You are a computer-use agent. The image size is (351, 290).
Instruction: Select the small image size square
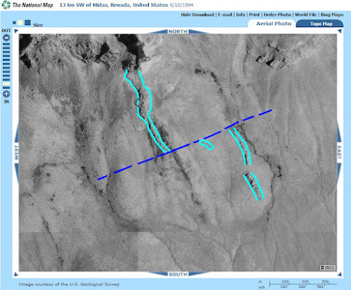point(14,22)
